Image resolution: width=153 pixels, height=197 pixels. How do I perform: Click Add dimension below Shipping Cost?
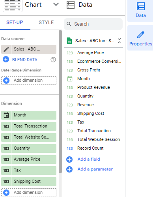(x=29, y=193)
